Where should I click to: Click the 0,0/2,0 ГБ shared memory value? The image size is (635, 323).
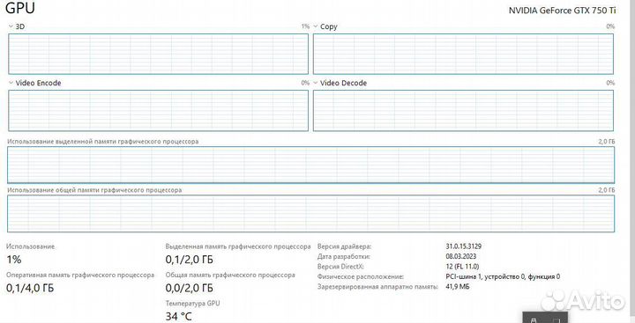[189, 288]
